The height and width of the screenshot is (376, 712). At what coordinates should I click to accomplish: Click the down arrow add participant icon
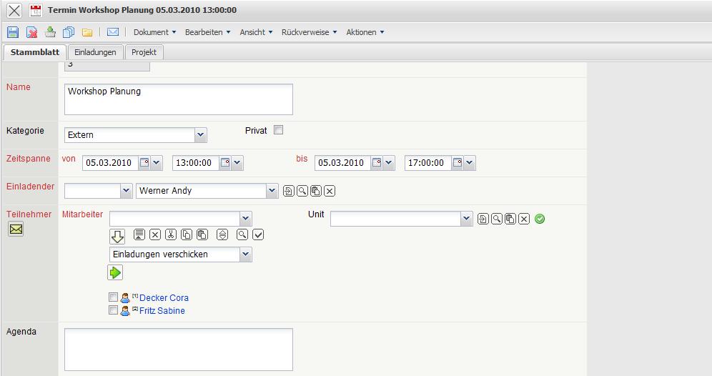117,236
